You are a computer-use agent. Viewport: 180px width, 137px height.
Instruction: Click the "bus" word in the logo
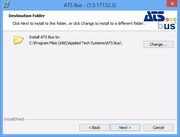click(166, 26)
